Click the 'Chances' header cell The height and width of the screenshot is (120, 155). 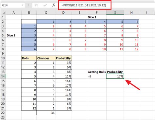pyautogui.click(x=46, y=58)
